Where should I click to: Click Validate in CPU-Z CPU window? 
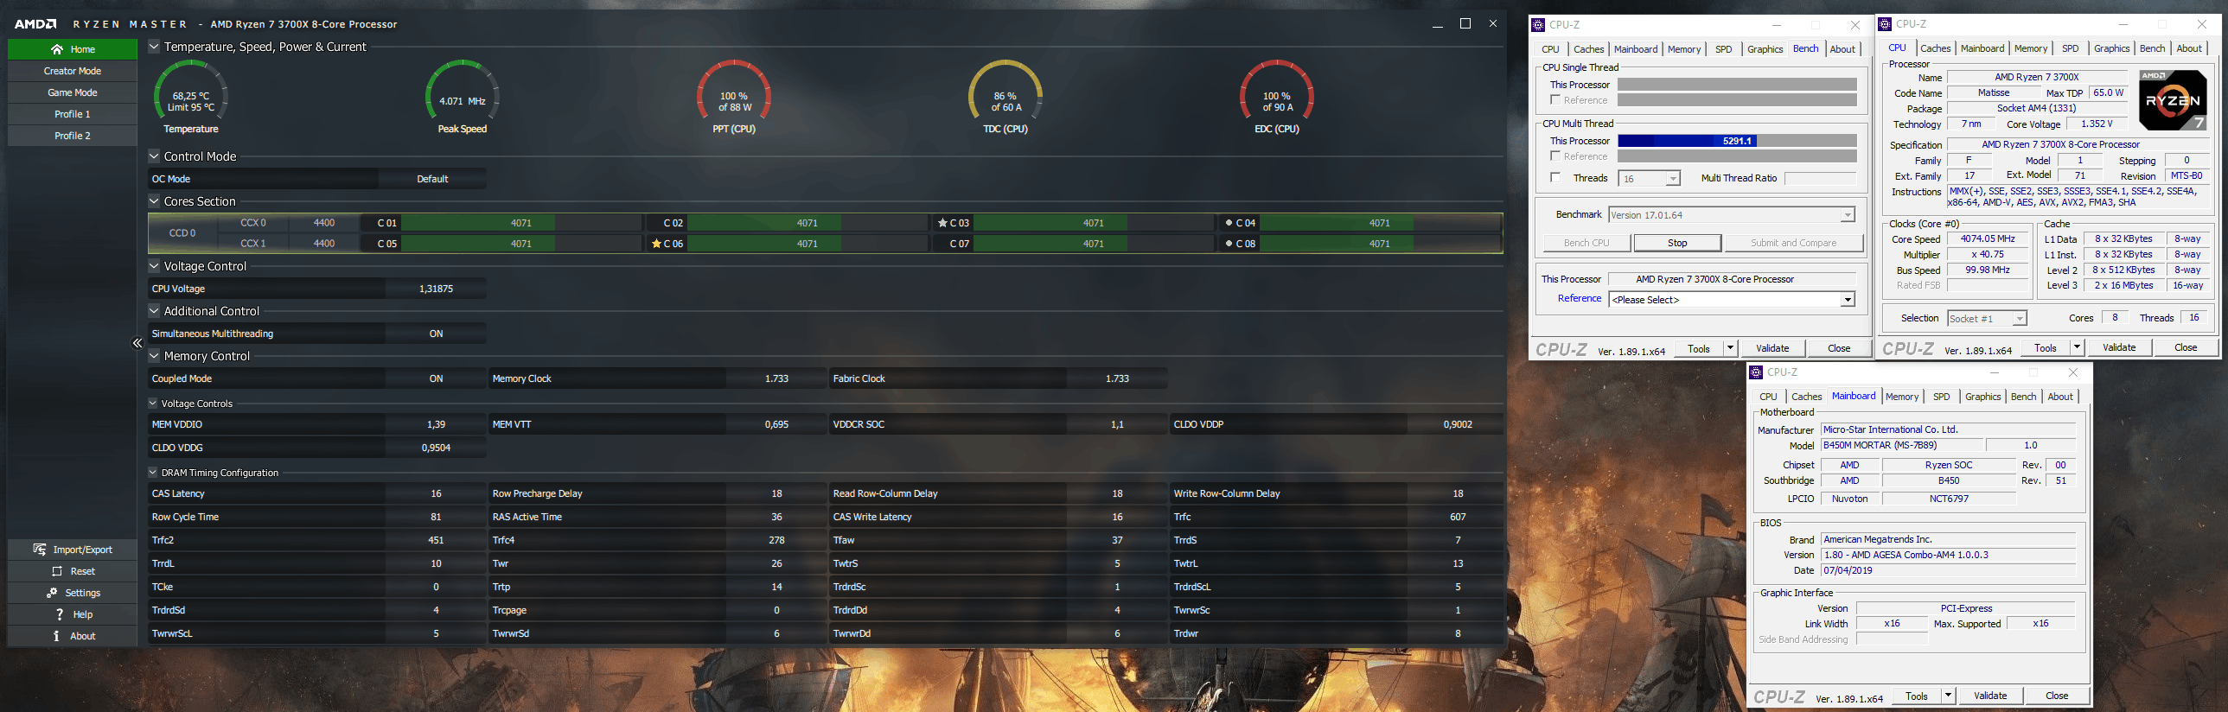(x=2118, y=347)
